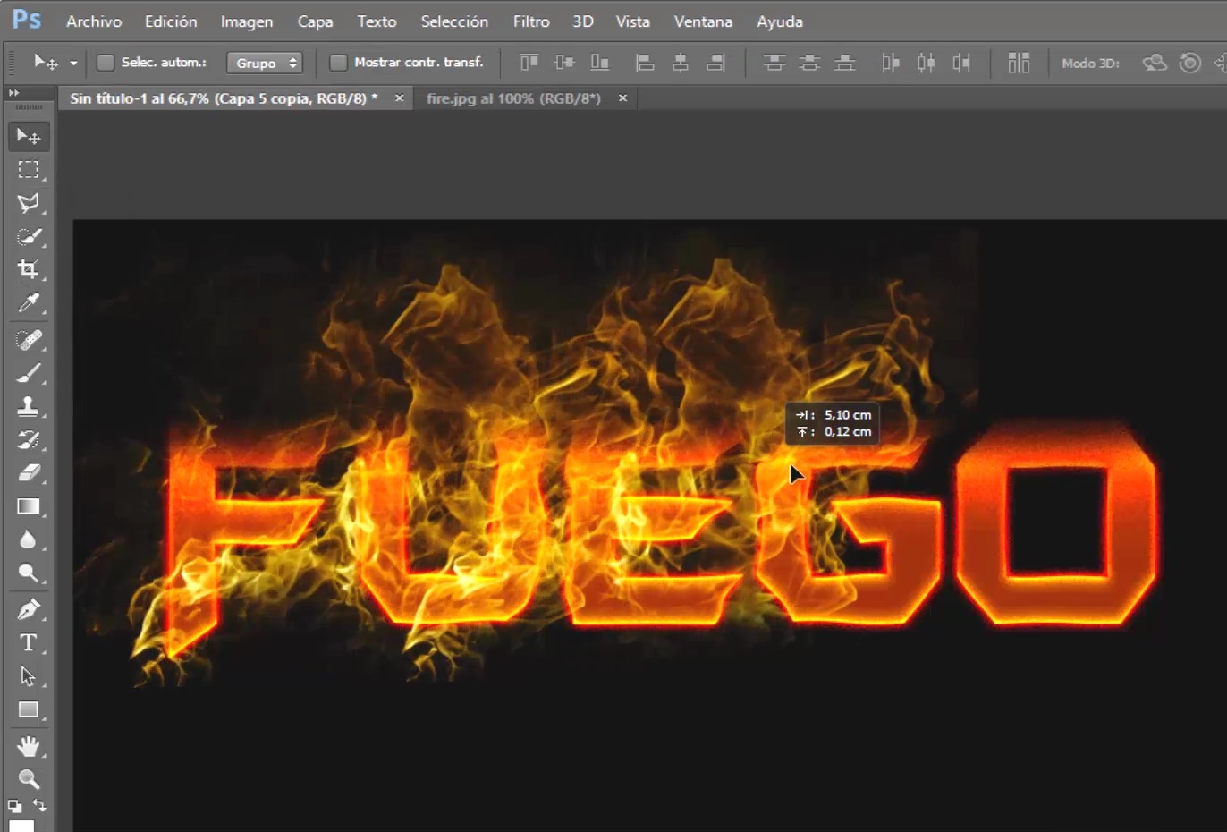Distribute right edges of layers
This screenshot has width=1227, height=832.
(961, 63)
